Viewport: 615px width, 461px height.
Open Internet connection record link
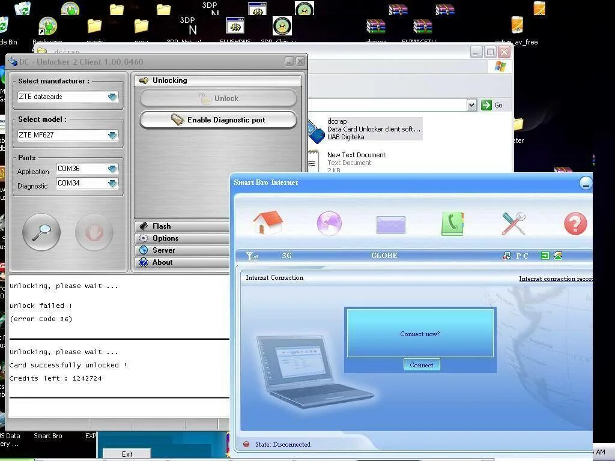click(556, 279)
